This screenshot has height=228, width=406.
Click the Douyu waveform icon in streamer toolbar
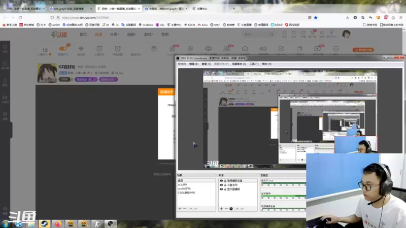(81, 49)
